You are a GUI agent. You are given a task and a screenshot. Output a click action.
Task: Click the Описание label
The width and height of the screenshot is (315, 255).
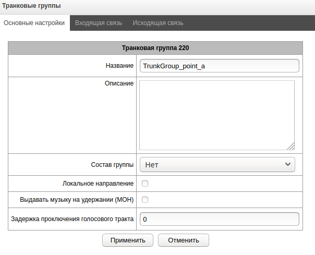tap(119, 83)
